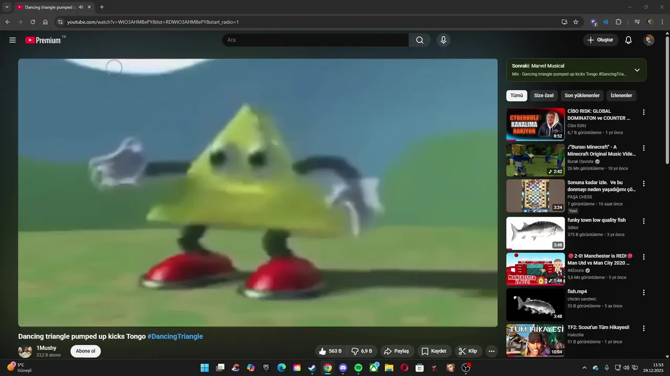
Task: Collapse the Mix playlist panel chevron
Action: [637, 70]
